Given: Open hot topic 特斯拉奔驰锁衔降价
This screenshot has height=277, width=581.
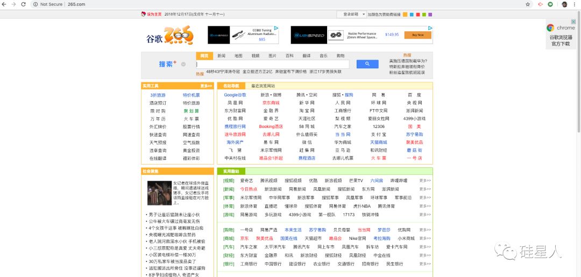Looking at the screenshot, I should coord(407,67).
